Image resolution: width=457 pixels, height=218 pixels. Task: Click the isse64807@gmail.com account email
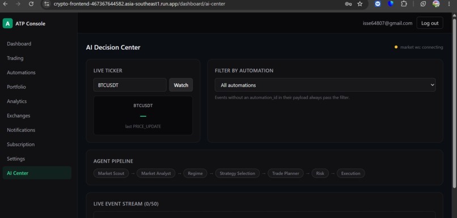[x=387, y=23]
